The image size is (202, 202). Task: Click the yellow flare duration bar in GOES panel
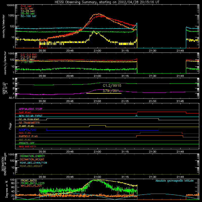click(x=104, y=93)
